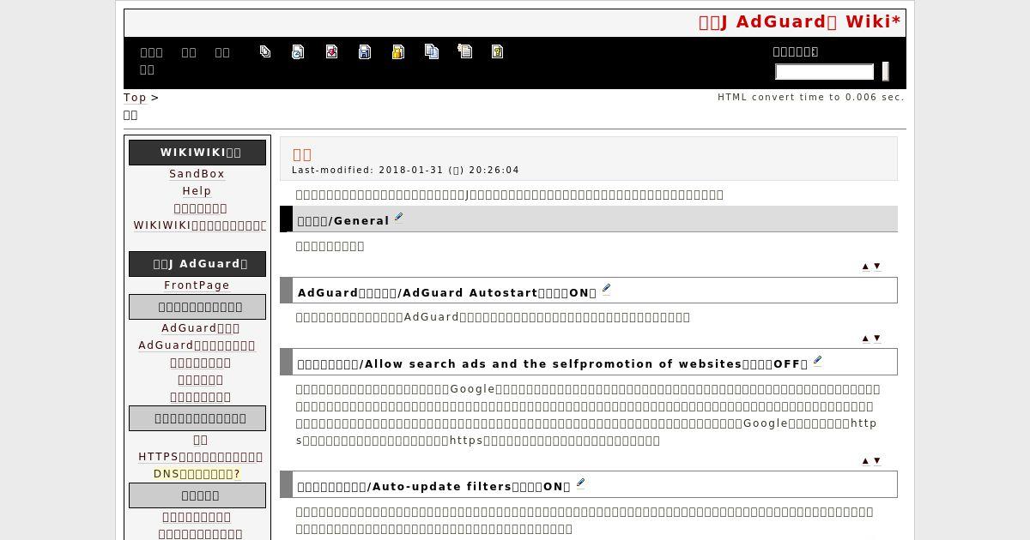Click the HTML convert time text
This screenshot has height=540, width=1030.
(811, 97)
